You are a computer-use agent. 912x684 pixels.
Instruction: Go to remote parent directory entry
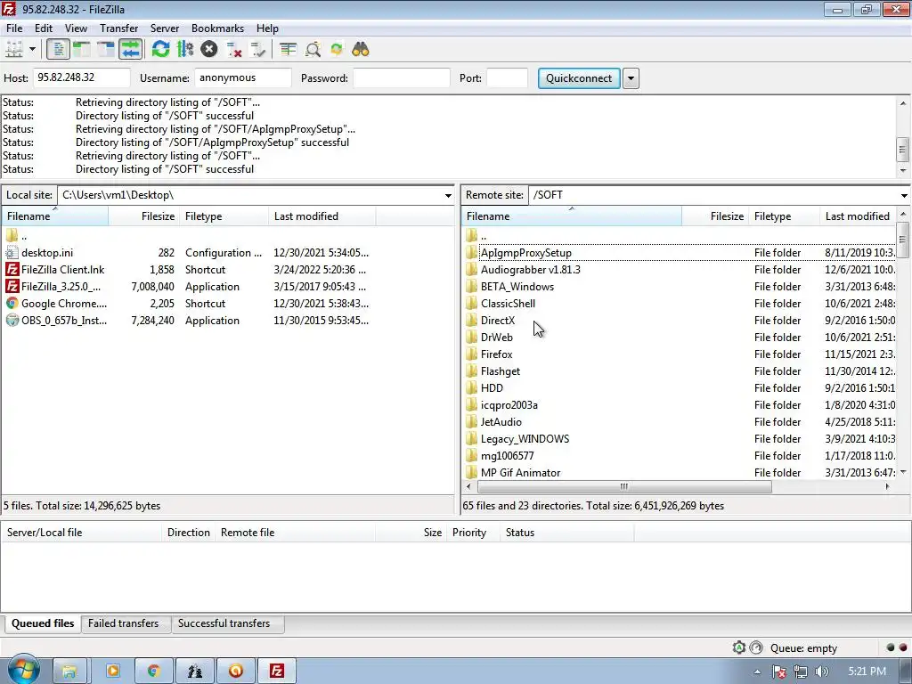click(x=484, y=236)
